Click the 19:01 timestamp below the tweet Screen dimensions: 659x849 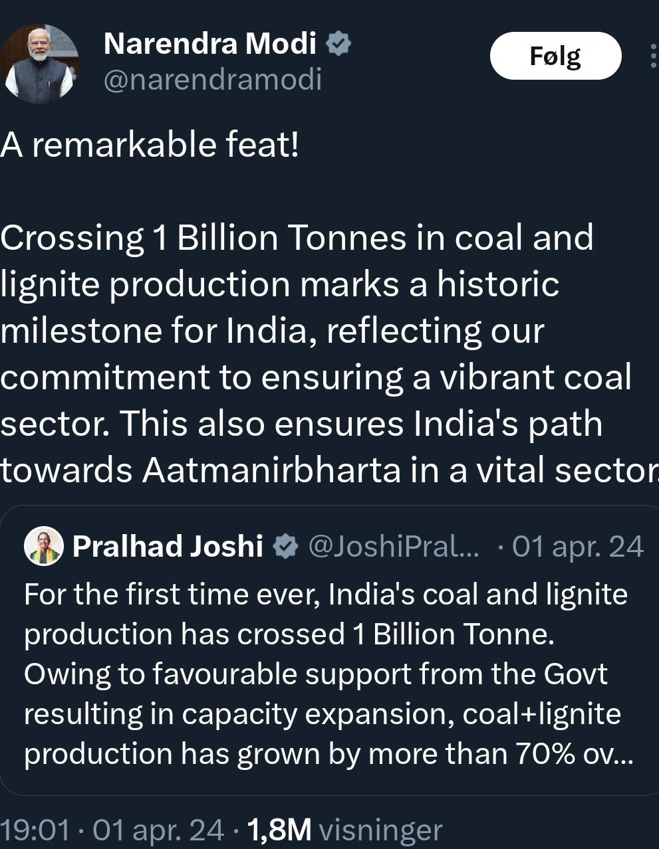(35, 829)
